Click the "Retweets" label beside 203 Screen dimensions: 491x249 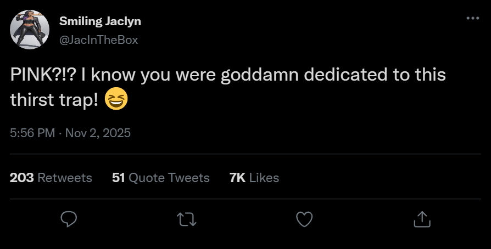point(65,178)
